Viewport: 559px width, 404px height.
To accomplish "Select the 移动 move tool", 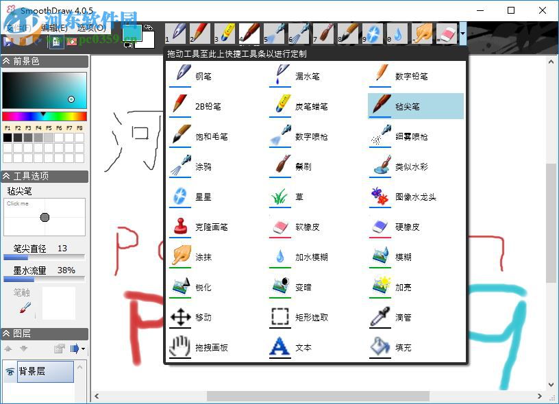I will coord(201,317).
